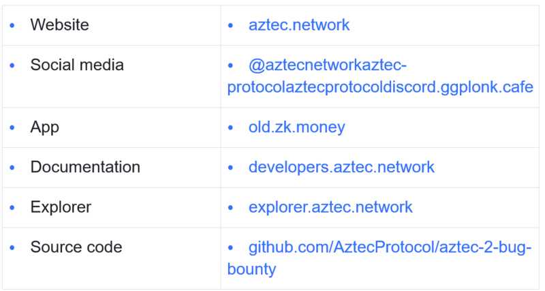Click the bullet before "App"
The height and width of the screenshot is (291, 545).
click(12, 127)
